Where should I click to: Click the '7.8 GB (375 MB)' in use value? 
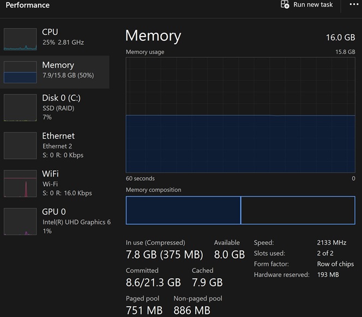pos(165,255)
